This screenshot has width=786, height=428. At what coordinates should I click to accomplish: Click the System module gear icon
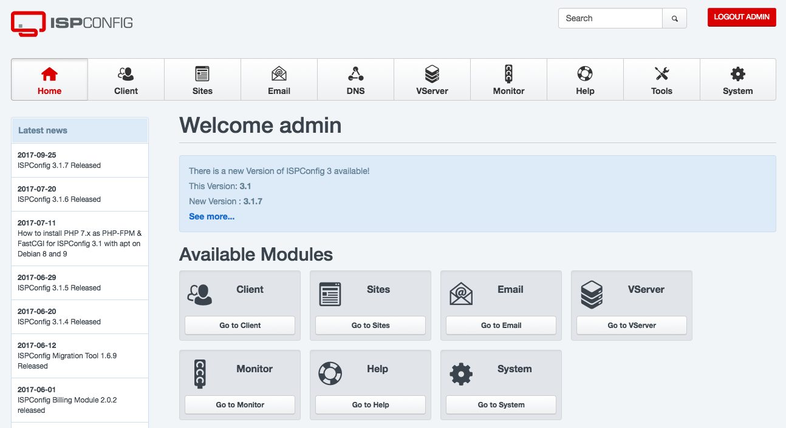461,373
